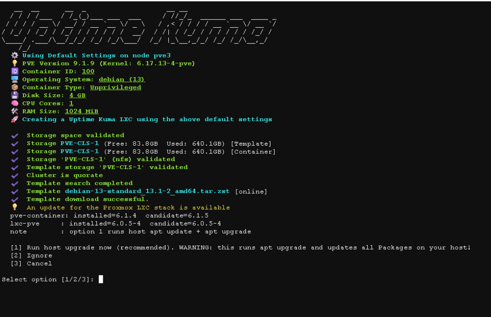Click the cursor at the Select option prompt
The width and height of the screenshot is (491, 317).
click(101, 279)
